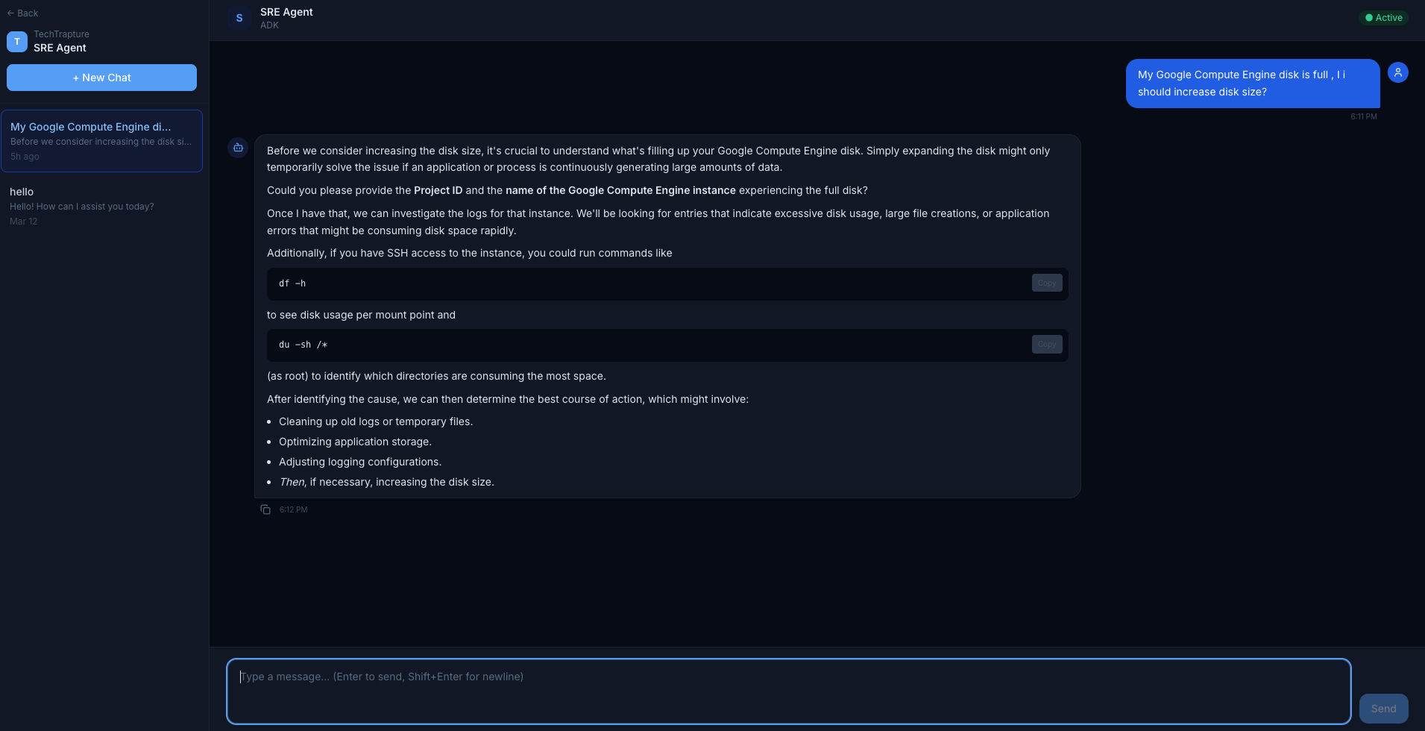The image size is (1425, 731).
Task: Click the copy-message icon near the 6:12 PM timestamp
Action: (265, 509)
